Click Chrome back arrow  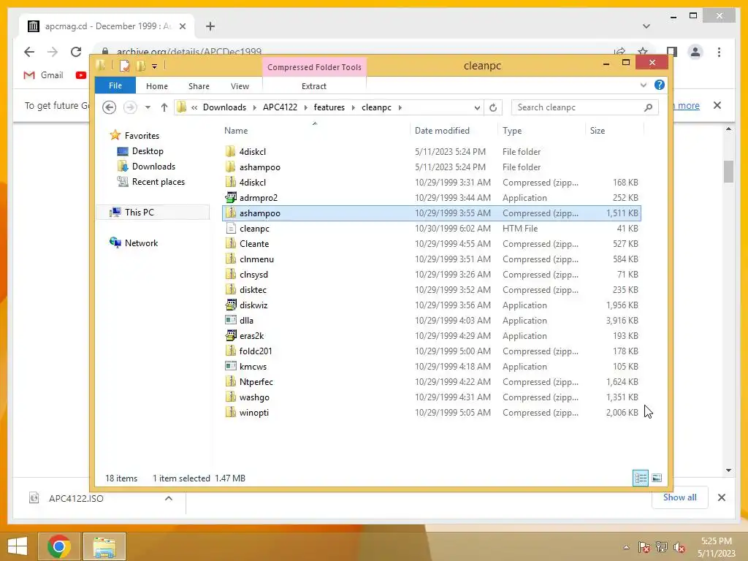(29, 52)
